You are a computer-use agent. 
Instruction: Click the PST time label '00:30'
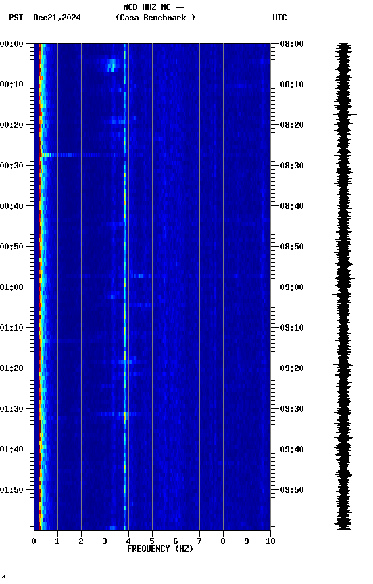click(11, 166)
